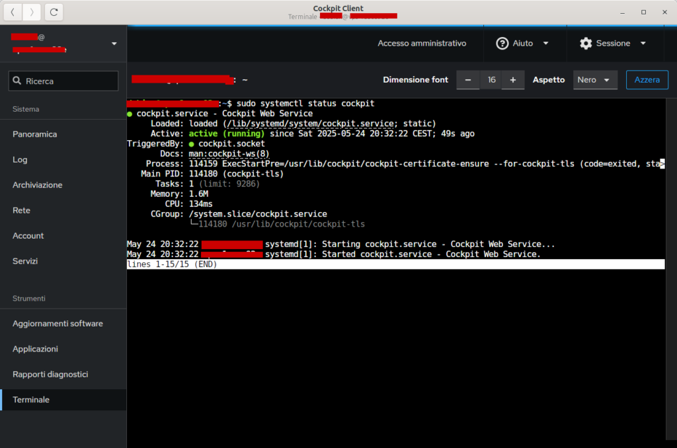Click the 'CPU: 134ms' line
Image resolution: width=677 pixels, height=448 pixels.
click(188, 204)
